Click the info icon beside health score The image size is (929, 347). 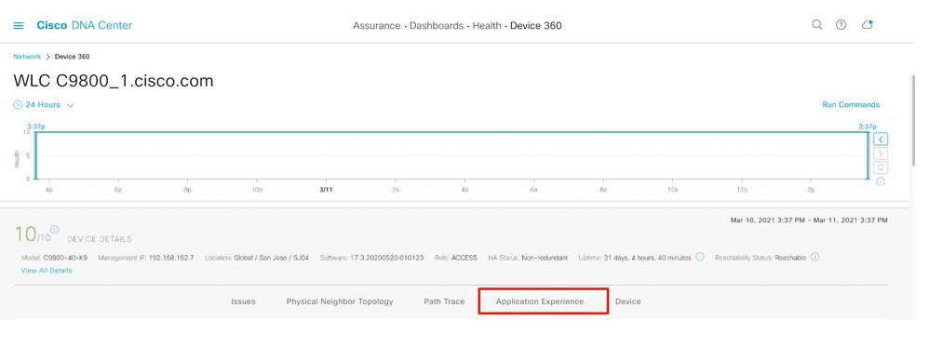click(55, 229)
